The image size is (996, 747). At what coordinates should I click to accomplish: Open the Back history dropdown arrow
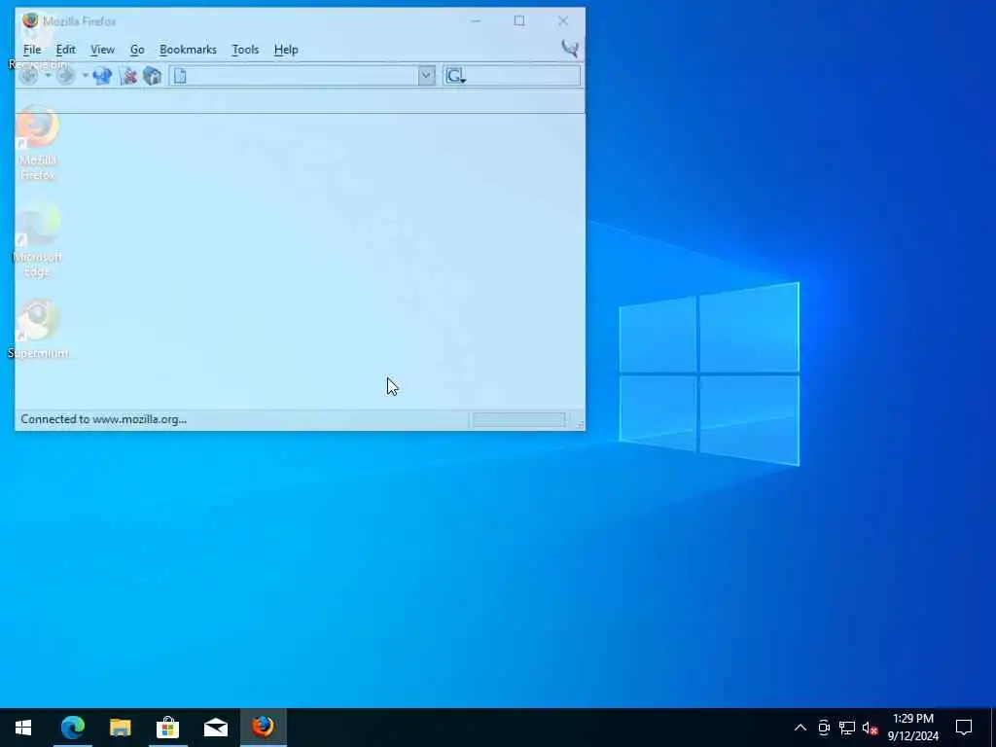coord(48,76)
